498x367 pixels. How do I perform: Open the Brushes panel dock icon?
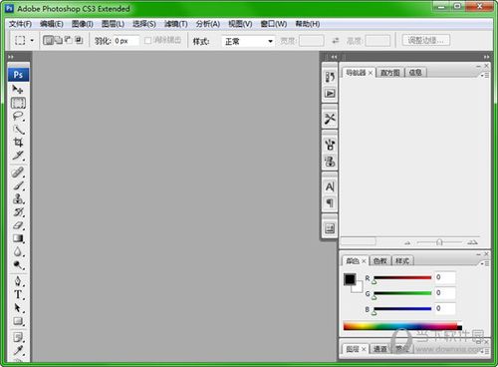point(330,145)
